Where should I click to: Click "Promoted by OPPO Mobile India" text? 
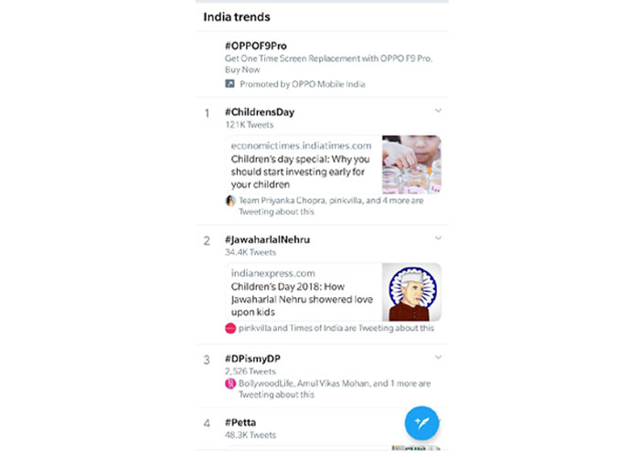pyautogui.click(x=302, y=84)
